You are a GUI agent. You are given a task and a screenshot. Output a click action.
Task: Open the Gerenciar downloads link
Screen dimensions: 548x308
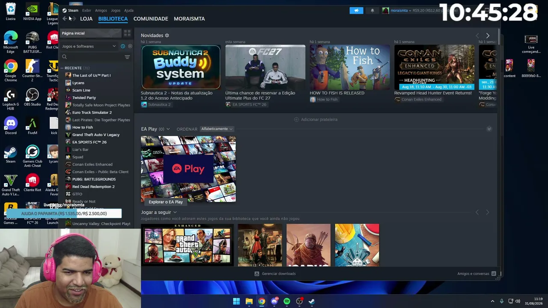pyautogui.click(x=275, y=274)
